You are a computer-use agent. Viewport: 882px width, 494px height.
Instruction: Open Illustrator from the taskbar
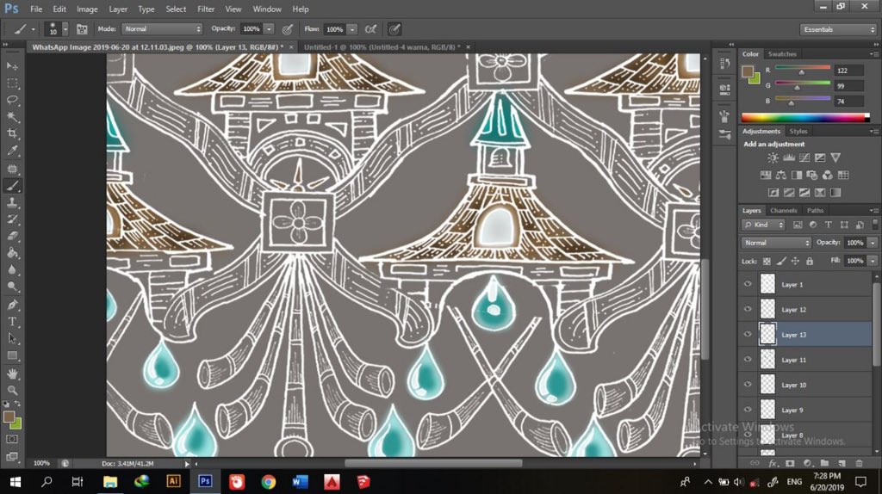(173, 482)
